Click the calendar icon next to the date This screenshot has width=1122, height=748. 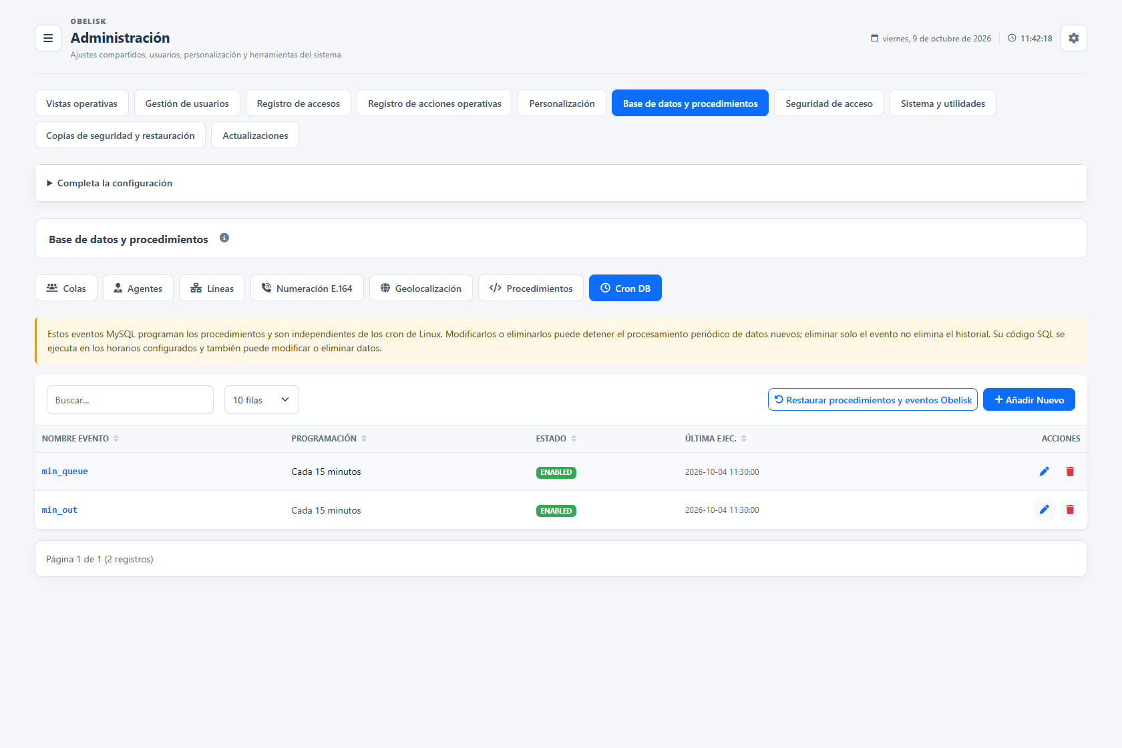(875, 38)
